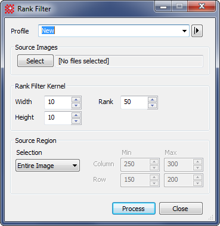Click the No files selected field

pos(129,61)
